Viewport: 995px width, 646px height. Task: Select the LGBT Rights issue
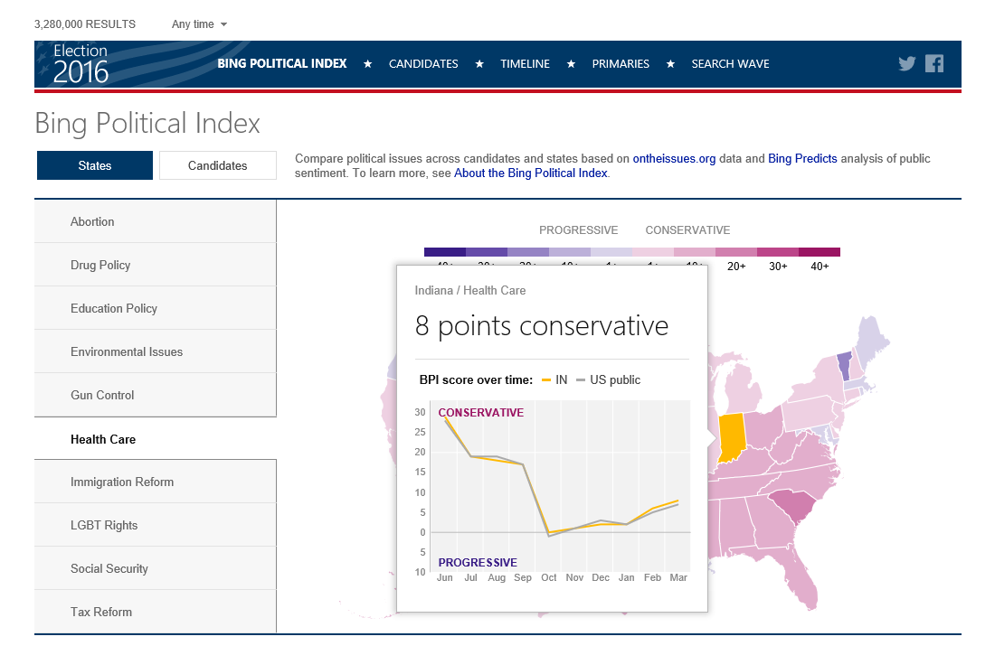156,525
